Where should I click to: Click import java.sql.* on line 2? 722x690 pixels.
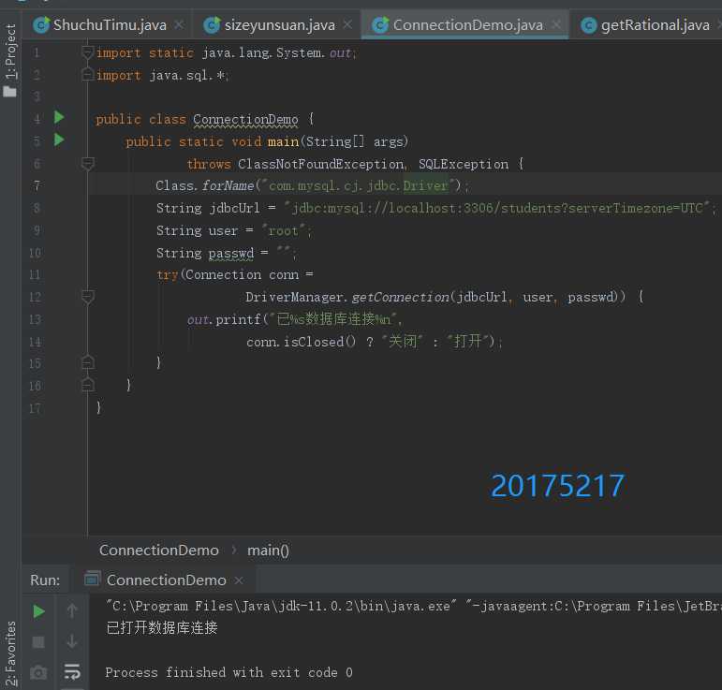point(162,75)
